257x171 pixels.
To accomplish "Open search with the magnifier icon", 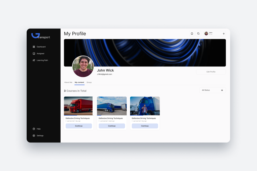I will click(198, 34).
